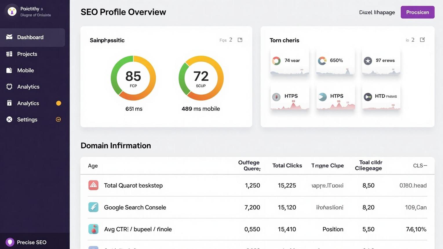The height and width of the screenshot is (249, 443).
Task: Sort by the Total Clicks column header
Action: point(287,166)
